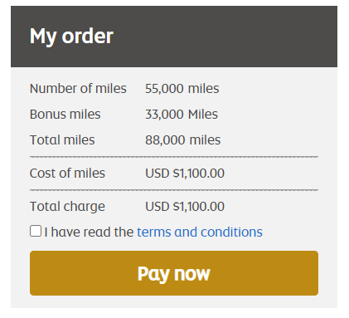The height and width of the screenshot is (318, 349).
Task: Click the divider line above Cost of miles
Action: click(174, 157)
